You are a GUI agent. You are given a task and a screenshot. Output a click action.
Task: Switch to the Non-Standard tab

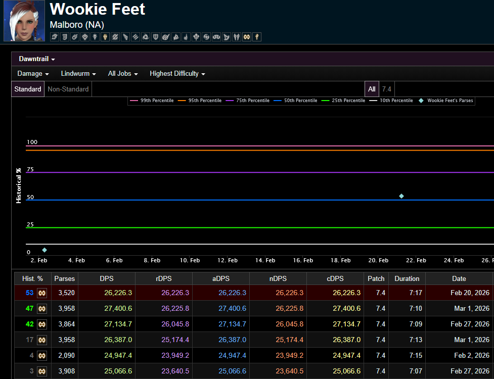(x=68, y=89)
